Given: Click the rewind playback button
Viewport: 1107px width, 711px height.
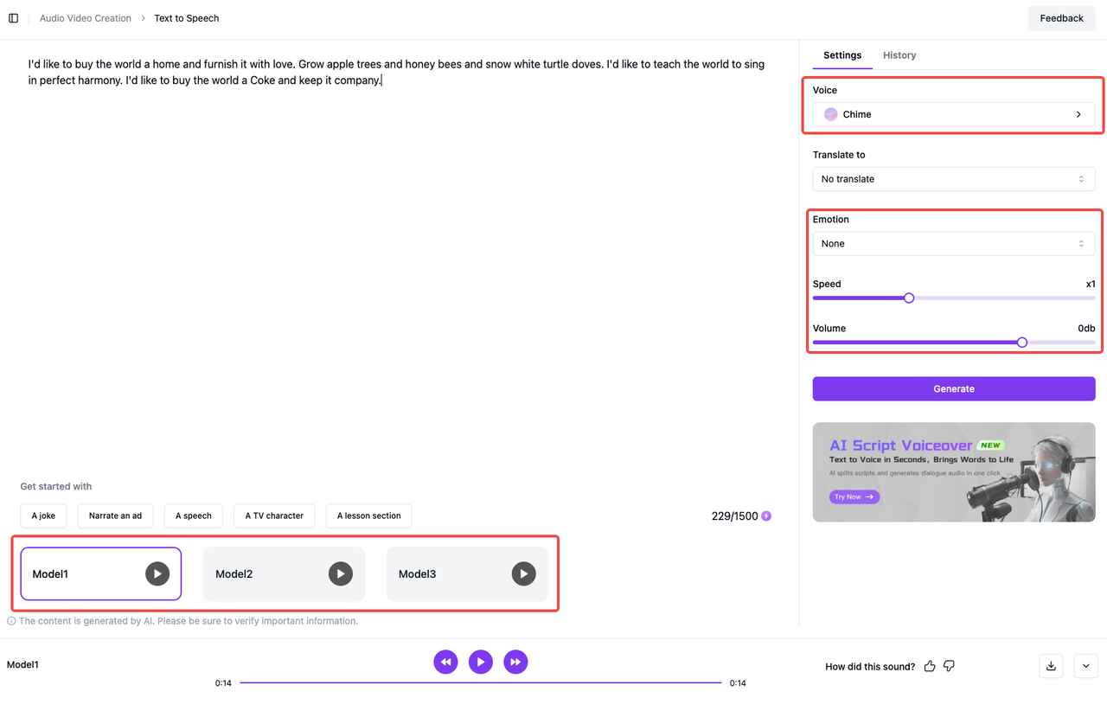Looking at the screenshot, I should [x=445, y=663].
